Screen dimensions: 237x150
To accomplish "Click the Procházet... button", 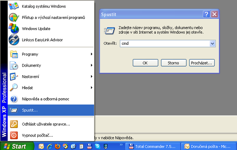I will [x=202, y=63].
